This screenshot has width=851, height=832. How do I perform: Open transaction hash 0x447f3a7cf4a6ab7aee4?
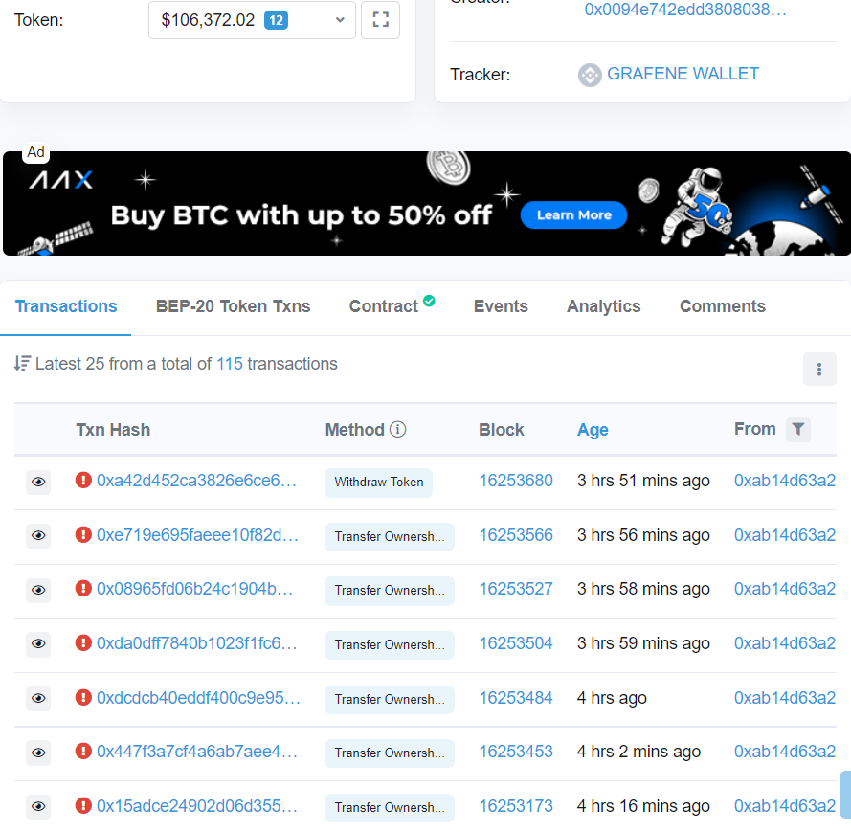(x=197, y=752)
